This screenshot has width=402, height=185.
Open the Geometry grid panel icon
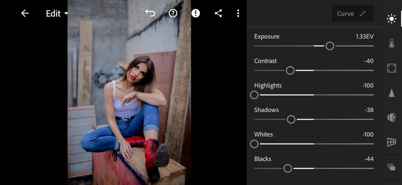[391, 142]
